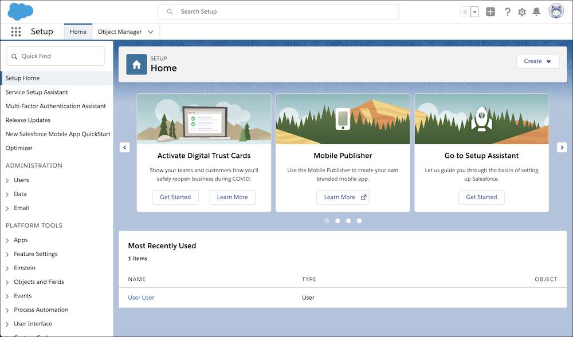The height and width of the screenshot is (337, 573).
Task: Select the fourth carousel page dot
Action: (x=359, y=221)
